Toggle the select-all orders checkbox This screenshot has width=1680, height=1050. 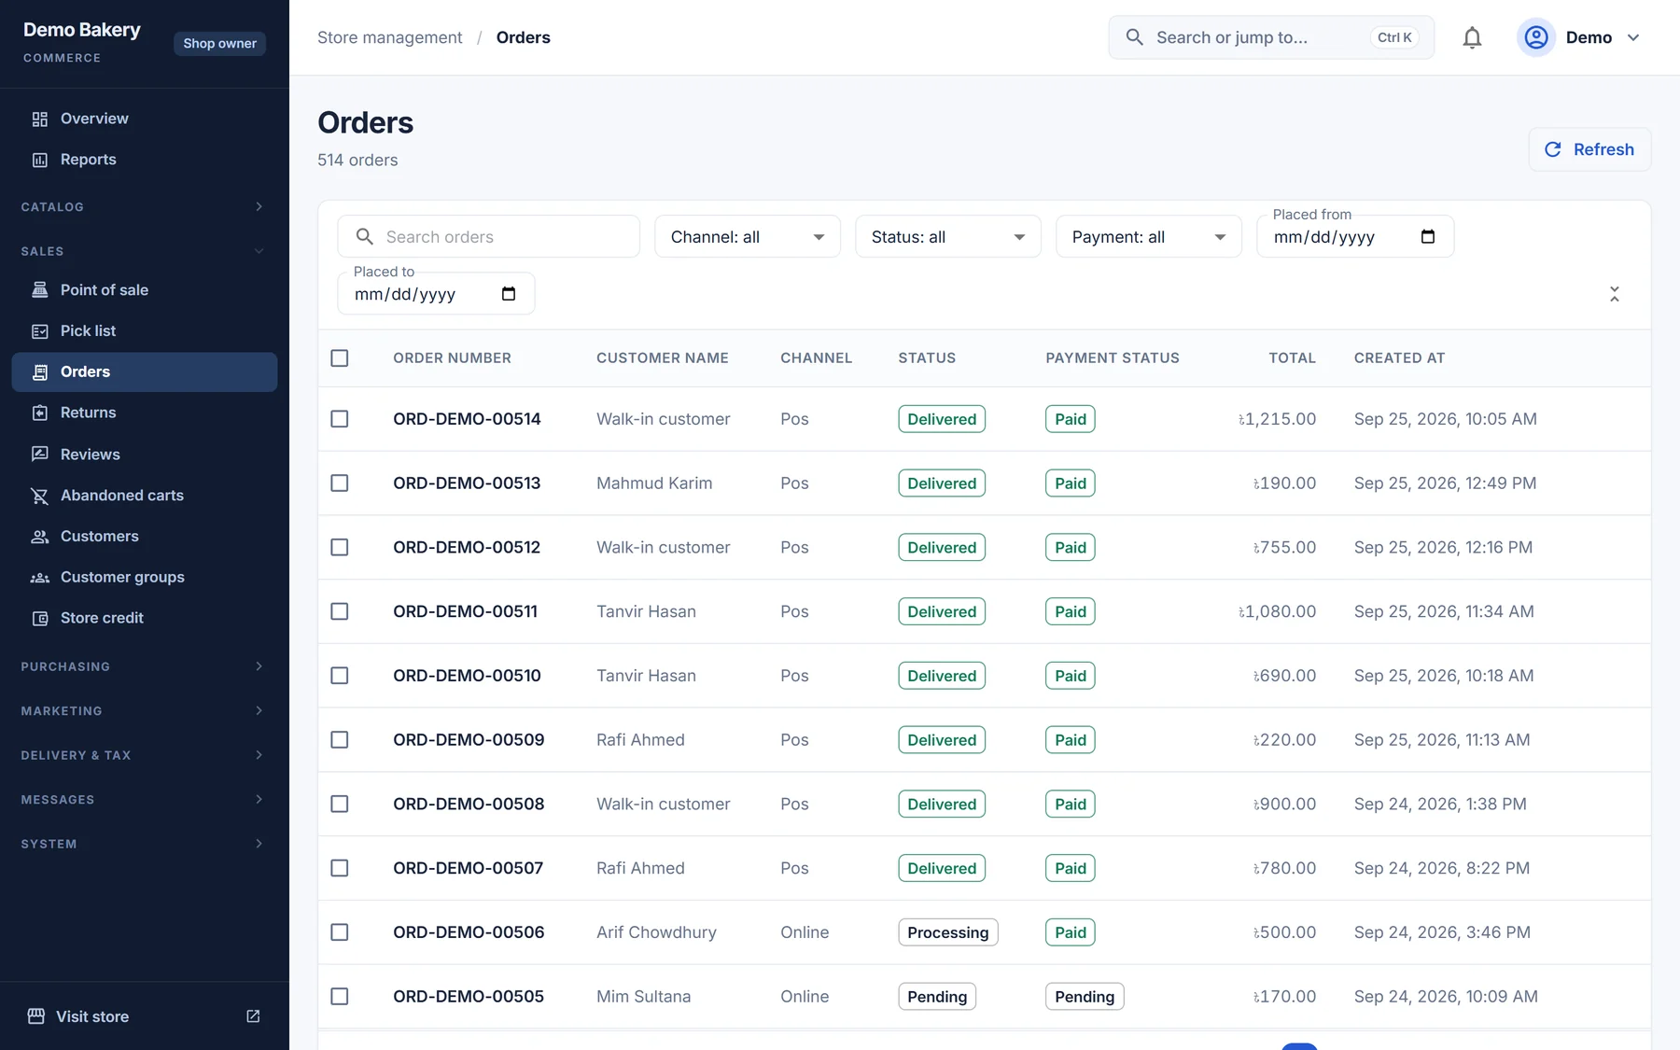340,358
